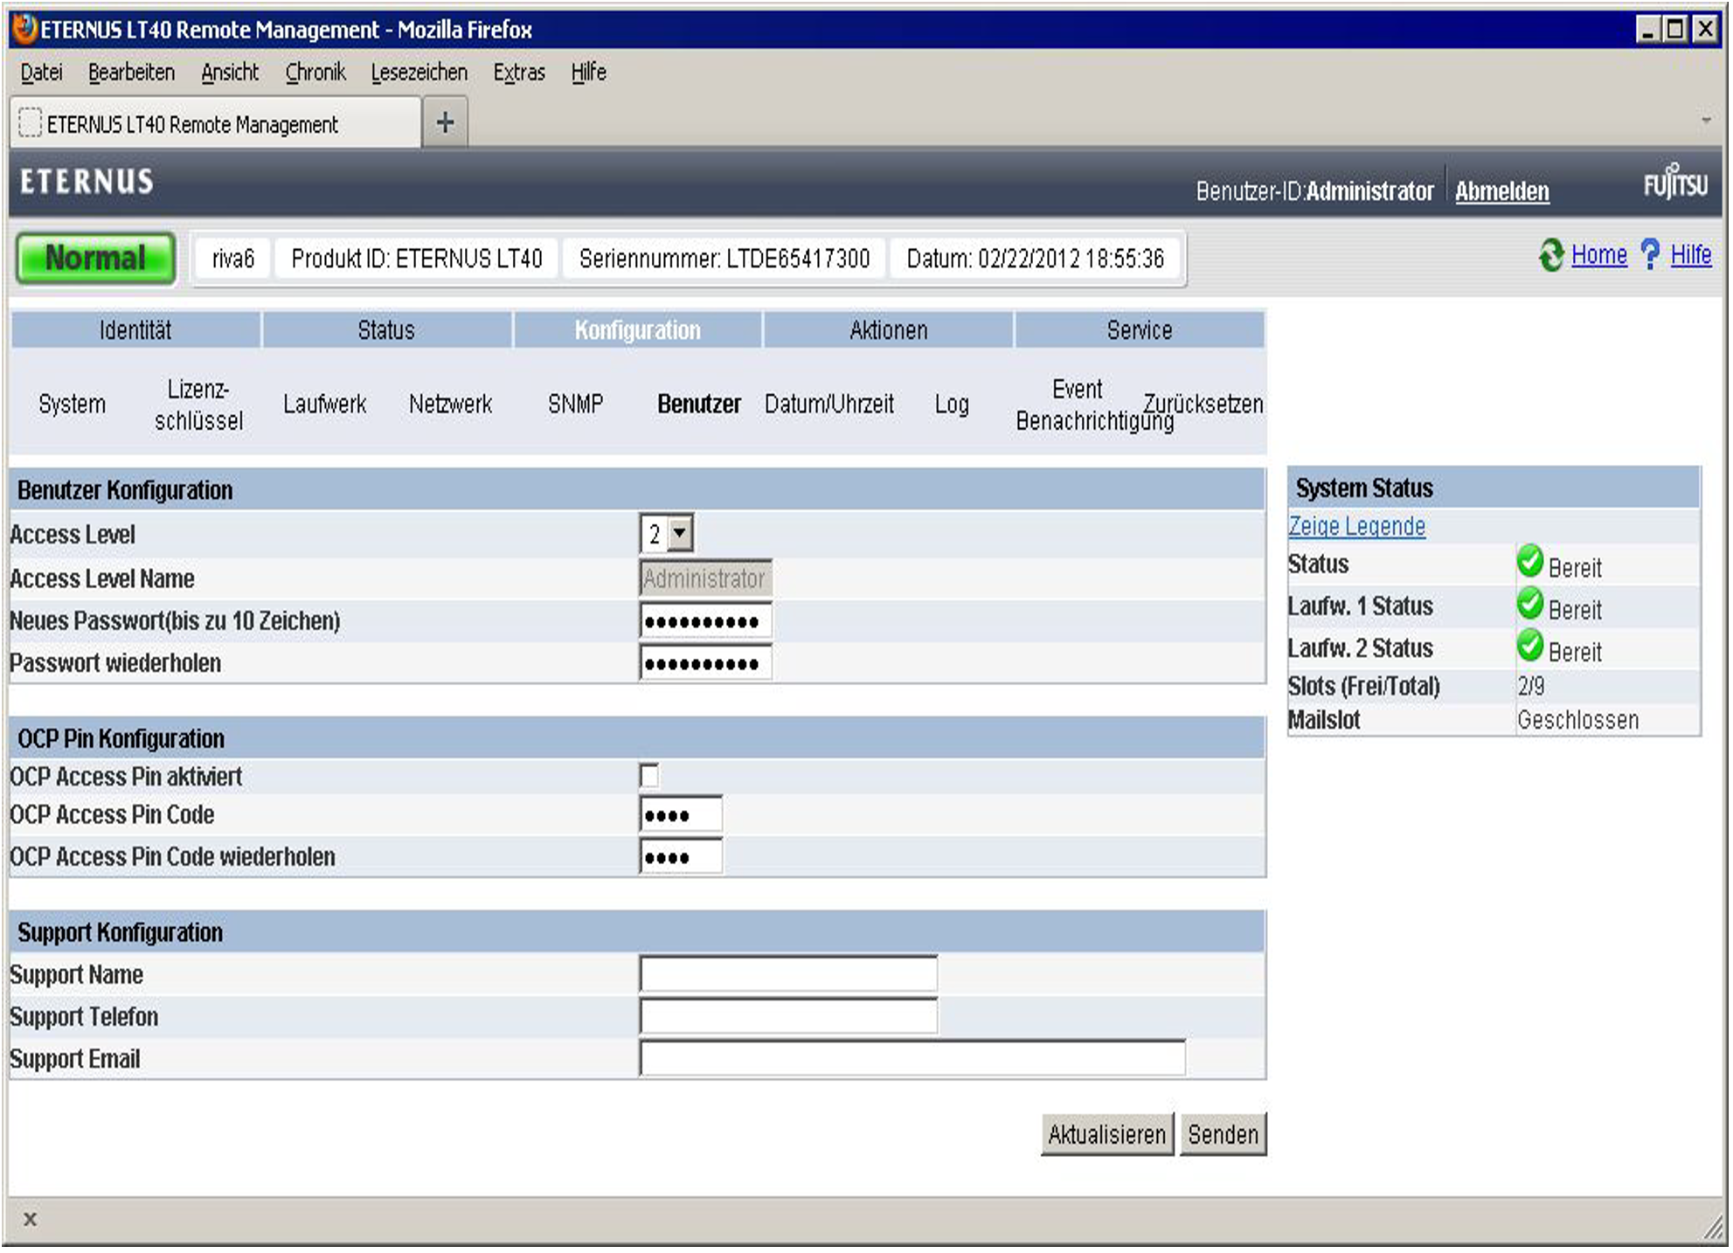Viewport: 1733px width, 1253px height.
Task: Click the riva6 hostname text
Action: click(232, 258)
